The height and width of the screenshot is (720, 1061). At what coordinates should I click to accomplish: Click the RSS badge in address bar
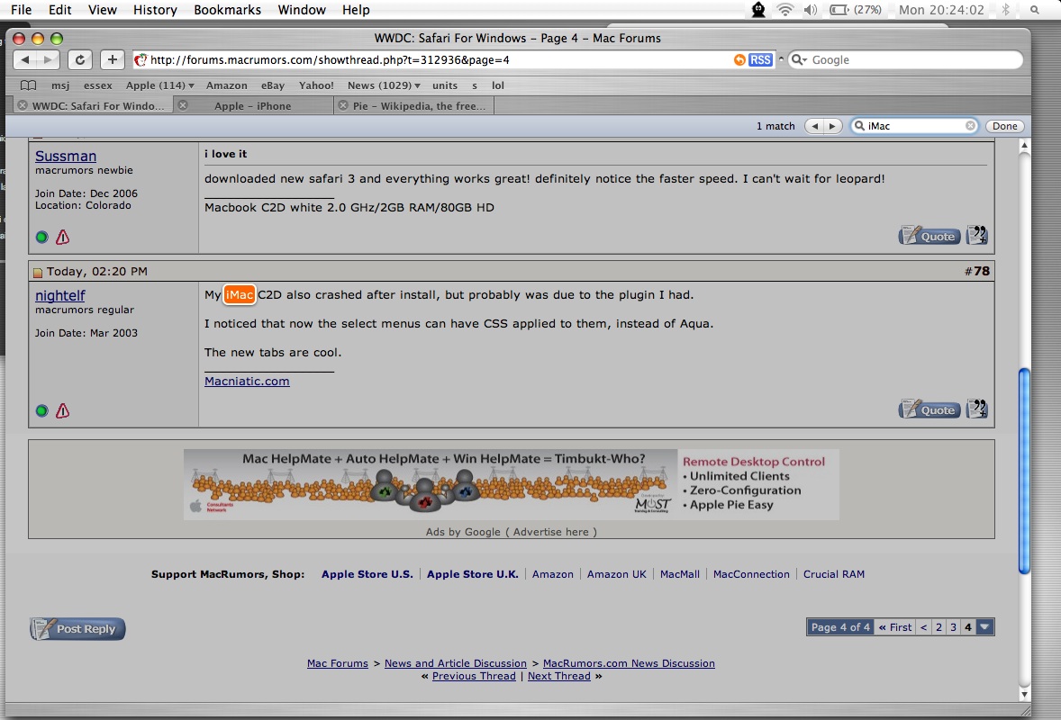pyautogui.click(x=760, y=59)
